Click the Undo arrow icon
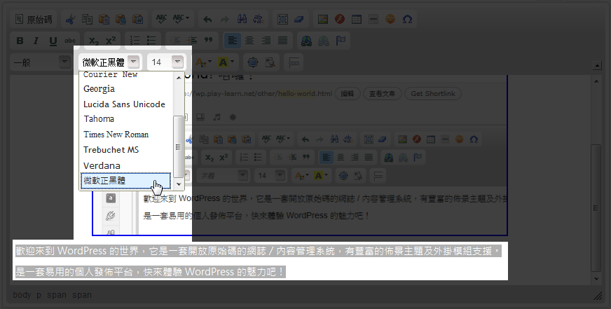 tap(207, 19)
